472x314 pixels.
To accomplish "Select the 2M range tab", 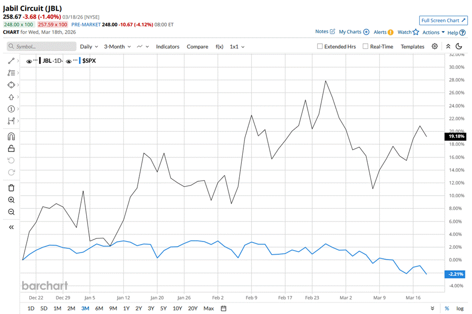I will pyautogui.click(x=71, y=308).
